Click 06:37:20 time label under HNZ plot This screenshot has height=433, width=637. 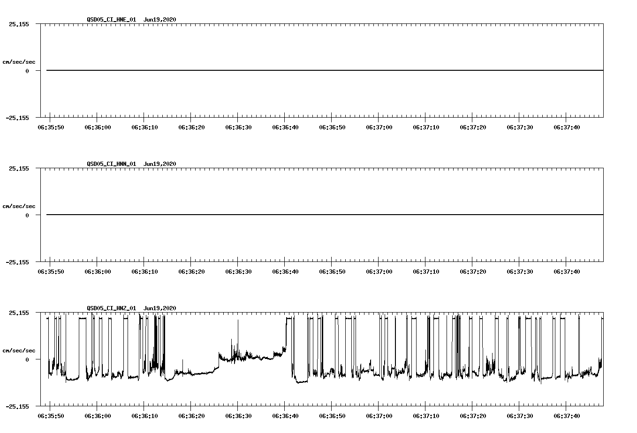coord(473,416)
